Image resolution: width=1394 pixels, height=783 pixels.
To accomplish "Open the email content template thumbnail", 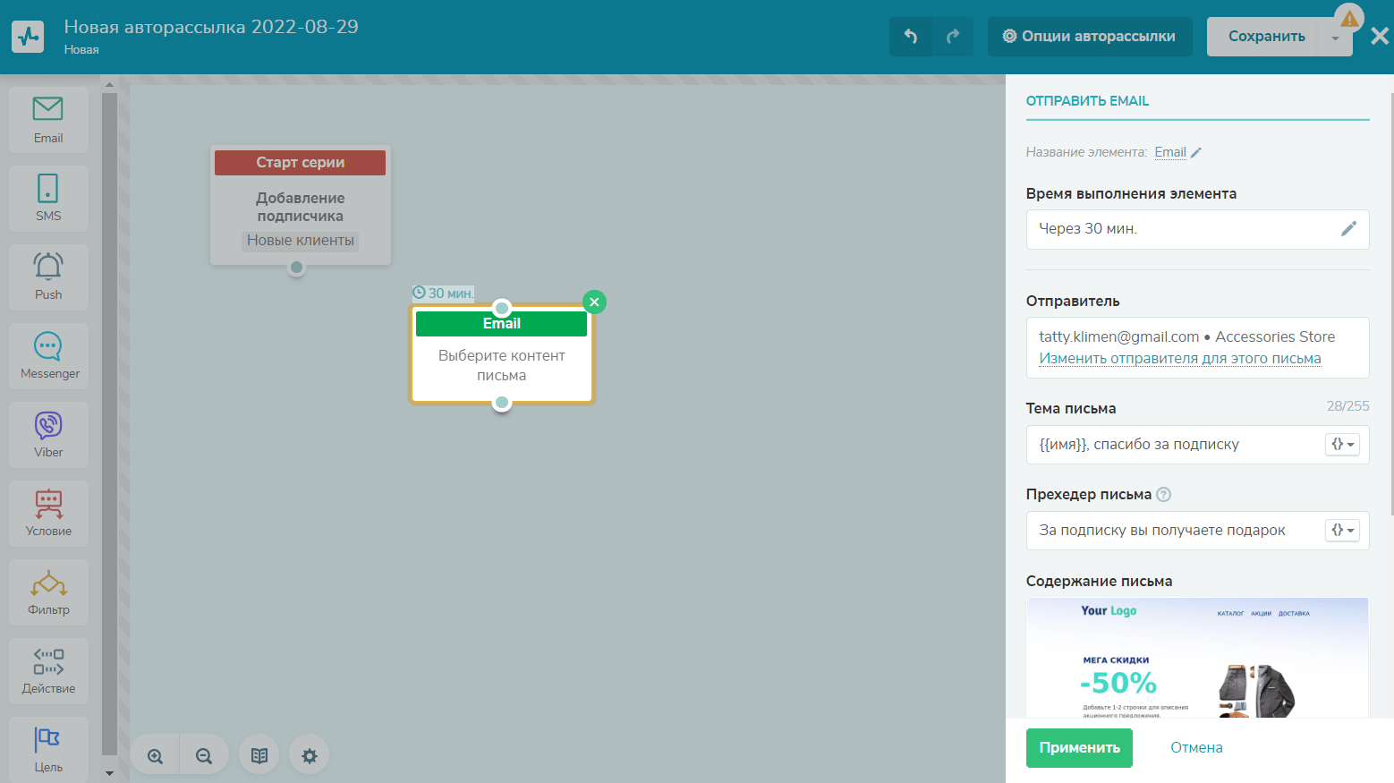I will pyautogui.click(x=1196, y=658).
